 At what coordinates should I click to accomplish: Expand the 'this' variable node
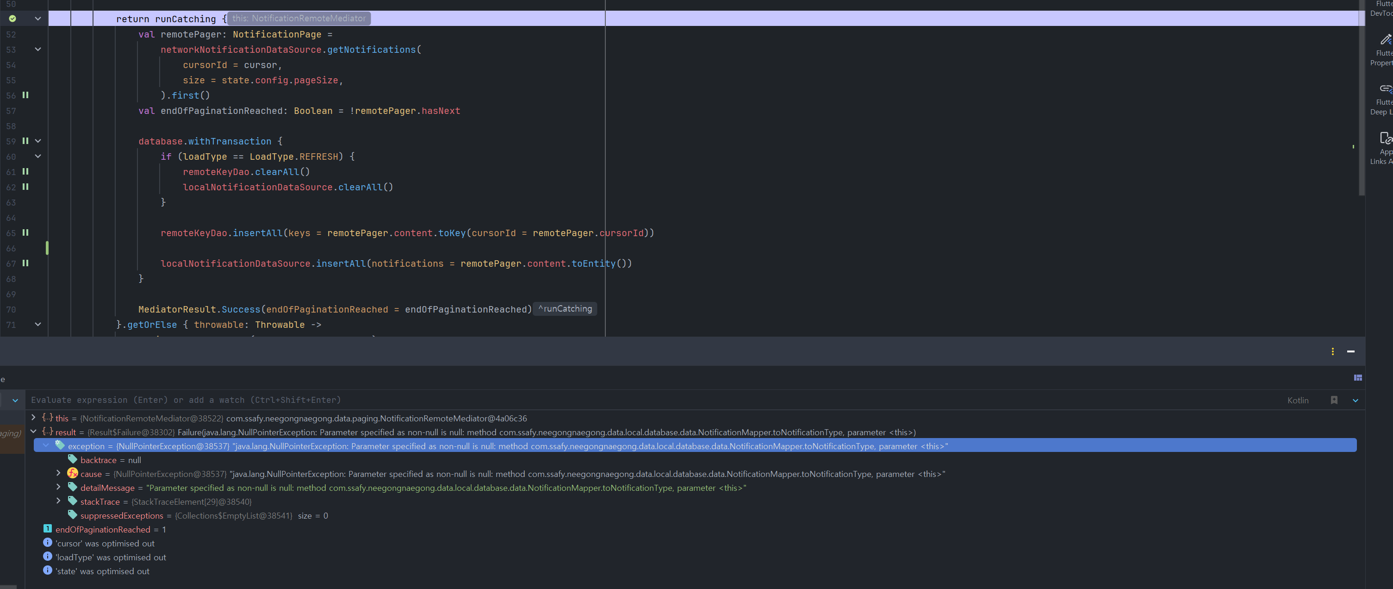(33, 418)
